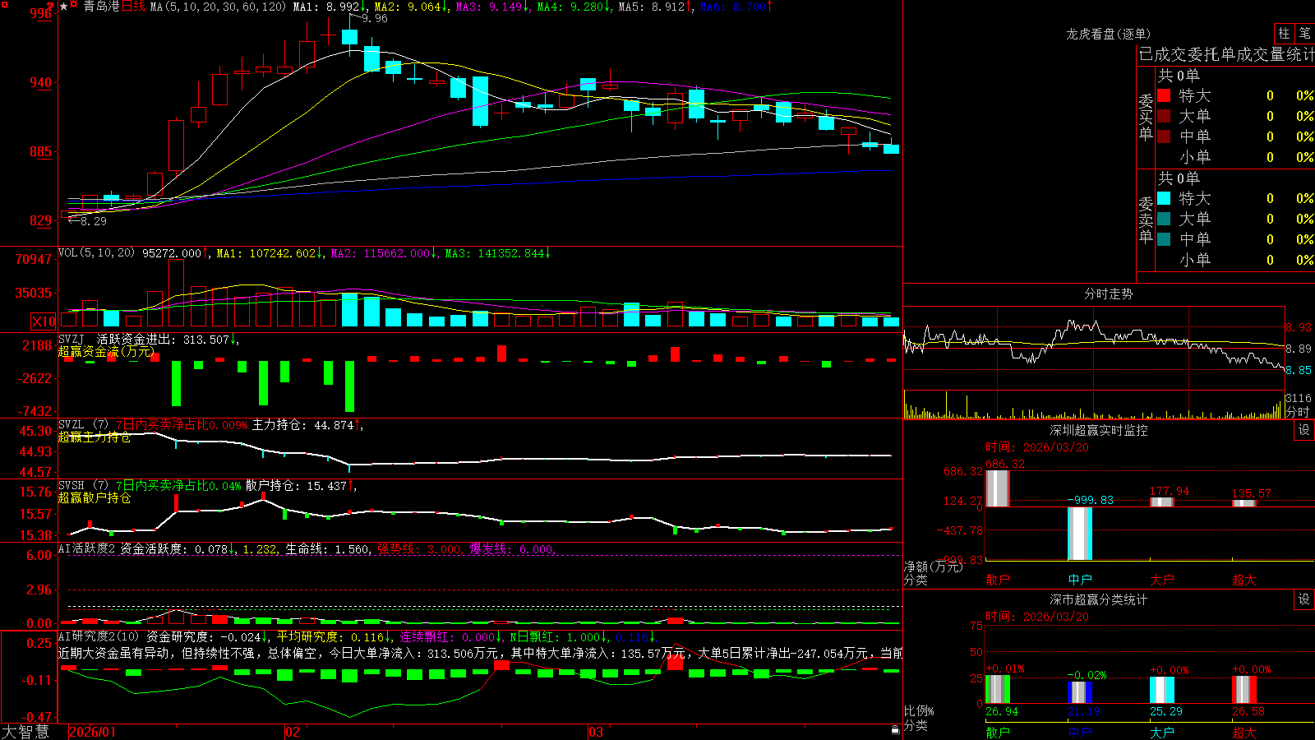1315x740 pixels.
Task: Click the 中户 21.19 blue ratio bar
Action: (x=1080, y=692)
